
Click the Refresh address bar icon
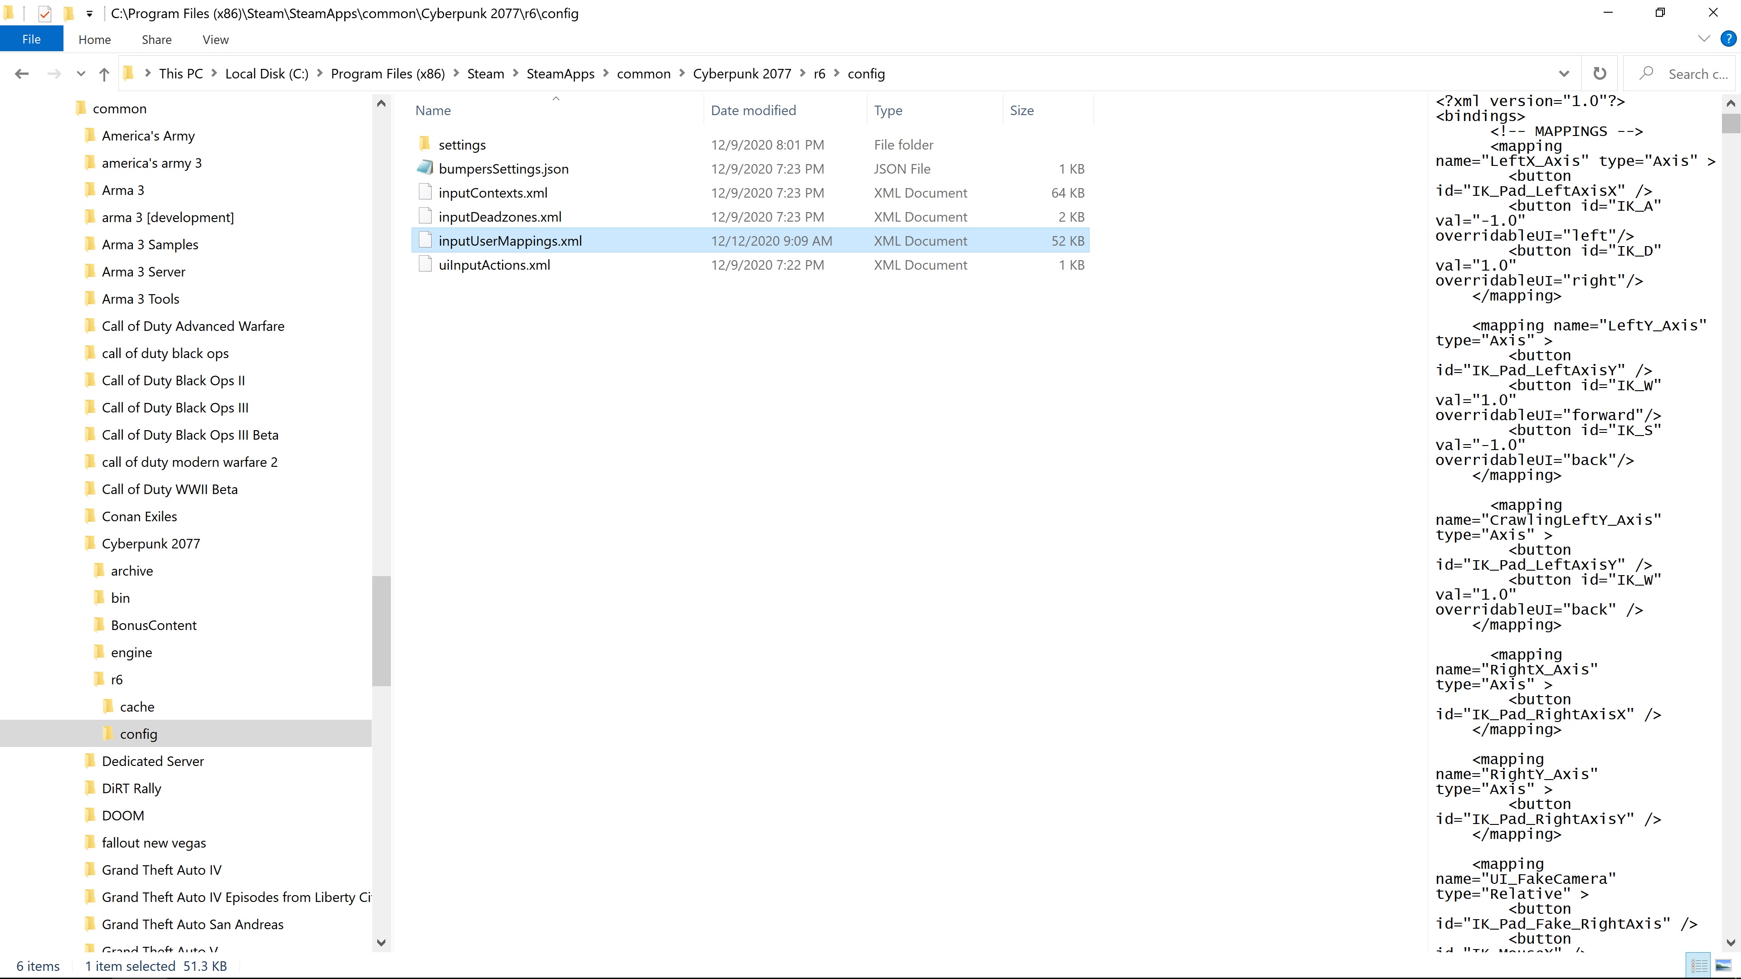pos(1599,73)
